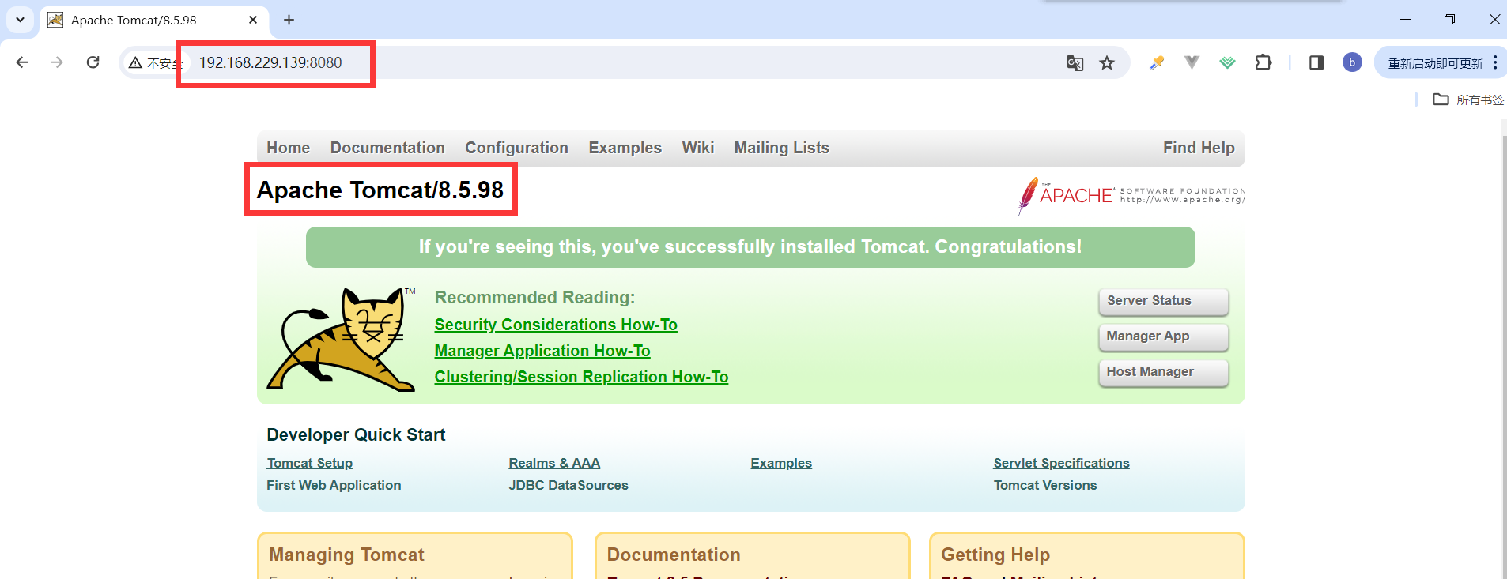Open a new browser tab
Image resolution: width=1507 pixels, height=579 pixels.
click(289, 20)
